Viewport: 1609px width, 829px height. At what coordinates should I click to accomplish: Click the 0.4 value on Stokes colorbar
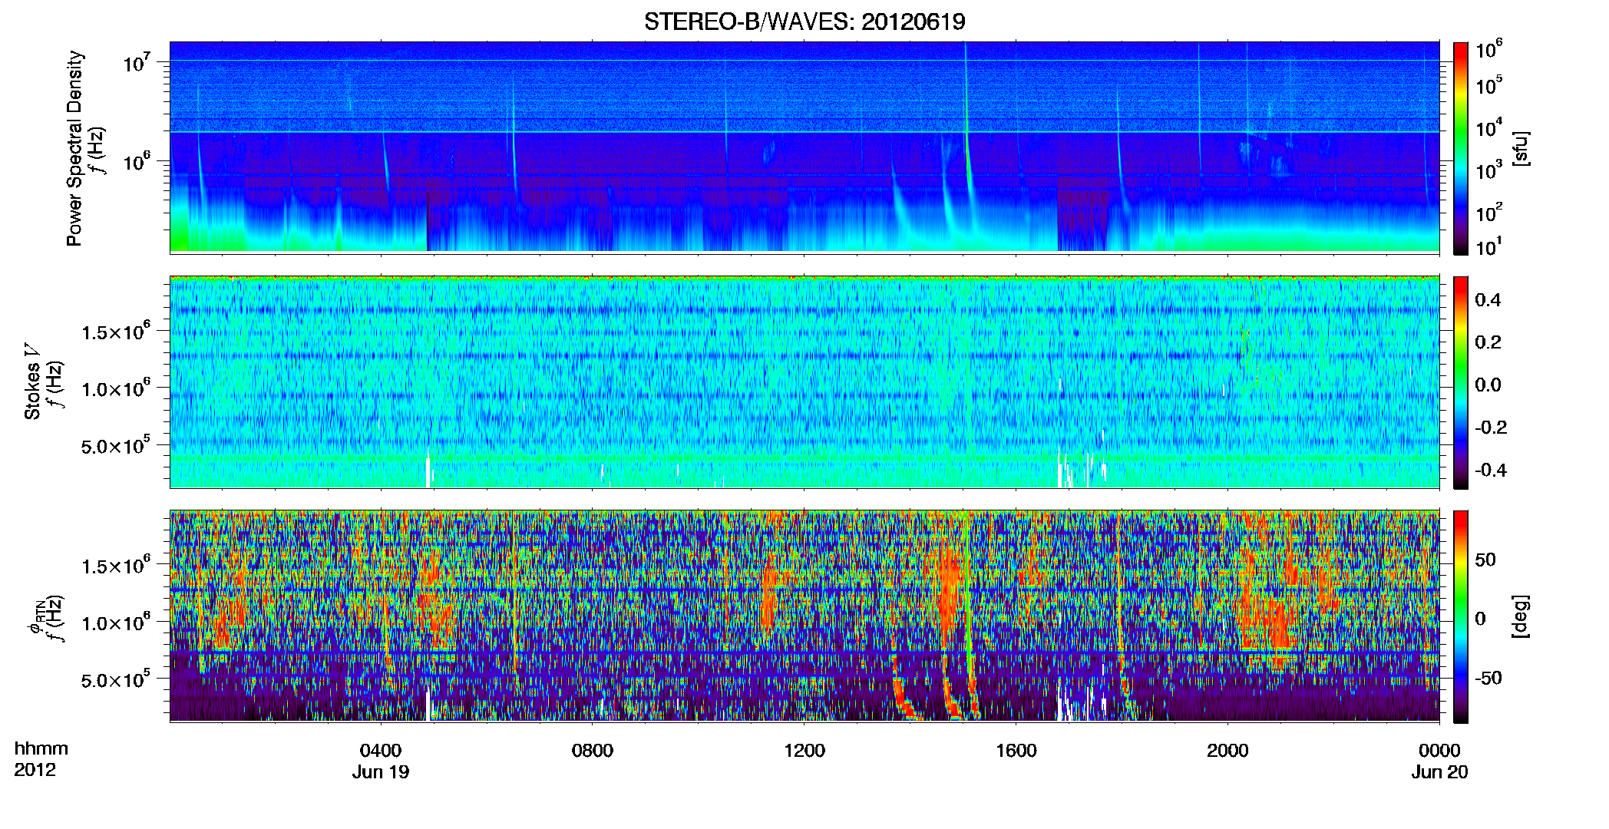[1488, 300]
